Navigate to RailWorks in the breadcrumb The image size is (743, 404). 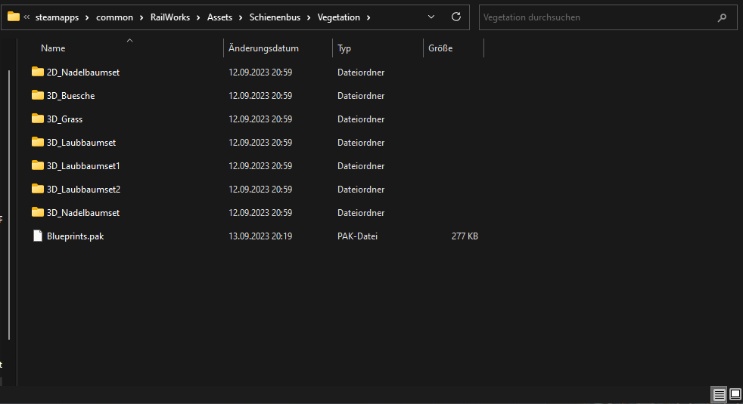170,17
